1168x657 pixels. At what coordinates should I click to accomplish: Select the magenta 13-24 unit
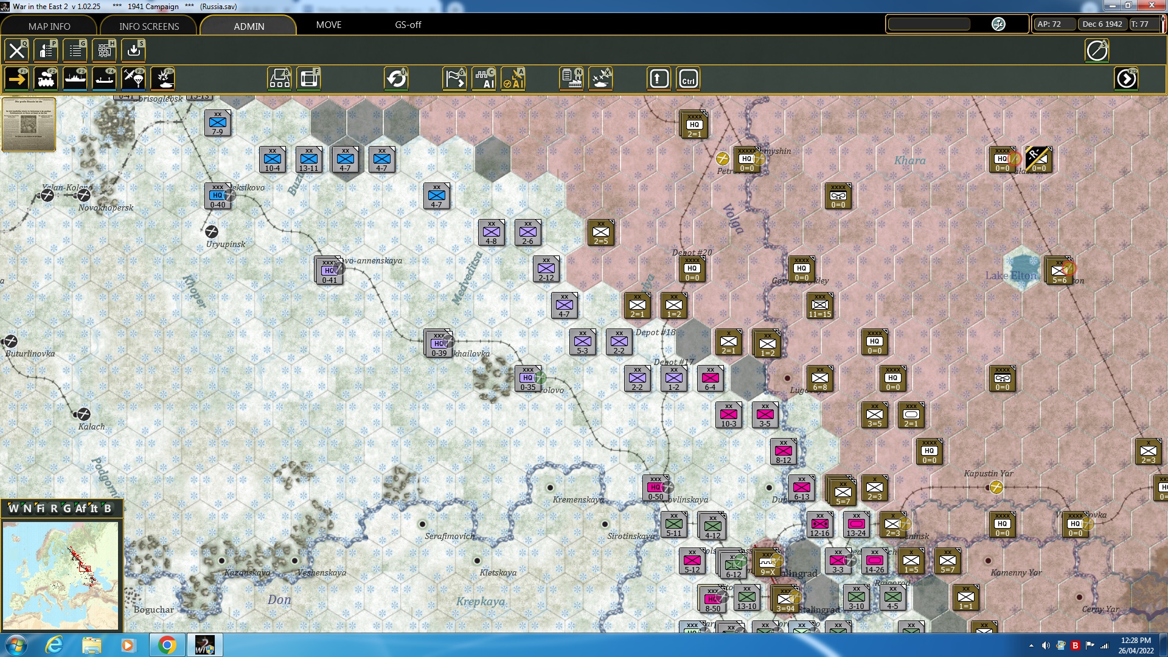point(857,524)
